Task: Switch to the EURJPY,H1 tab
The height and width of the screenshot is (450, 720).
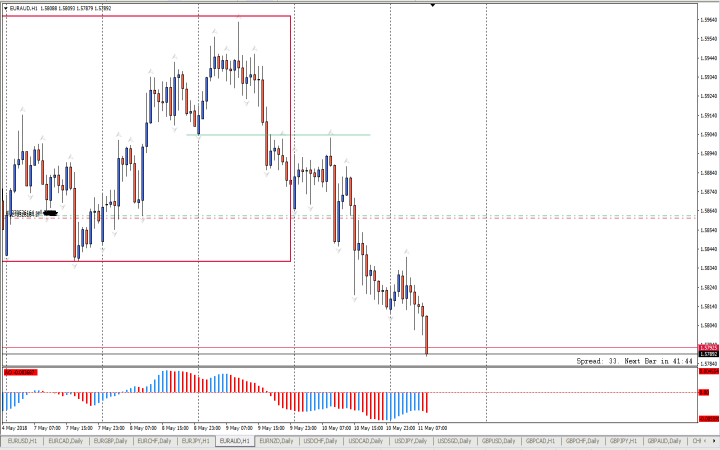Action: [x=195, y=441]
